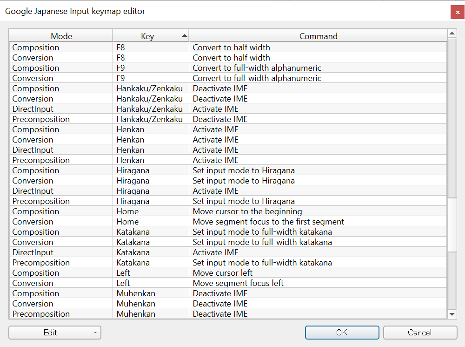Open the Edit dropdown button
Screen dimensions: 465x347
click(55, 333)
